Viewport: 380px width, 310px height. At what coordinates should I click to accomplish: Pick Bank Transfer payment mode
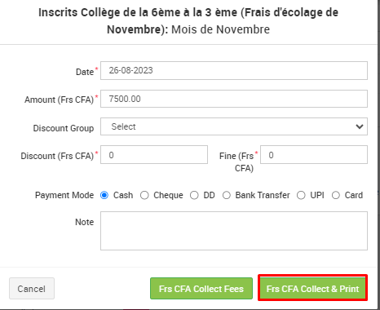pos(227,195)
